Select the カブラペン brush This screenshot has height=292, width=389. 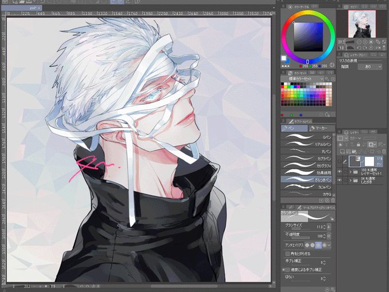pos(307,158)
